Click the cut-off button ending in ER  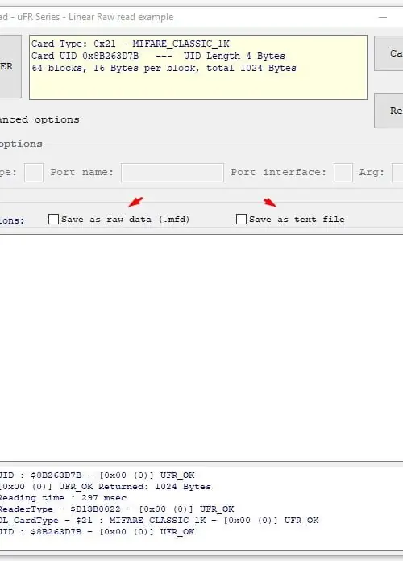click(10, 66)
